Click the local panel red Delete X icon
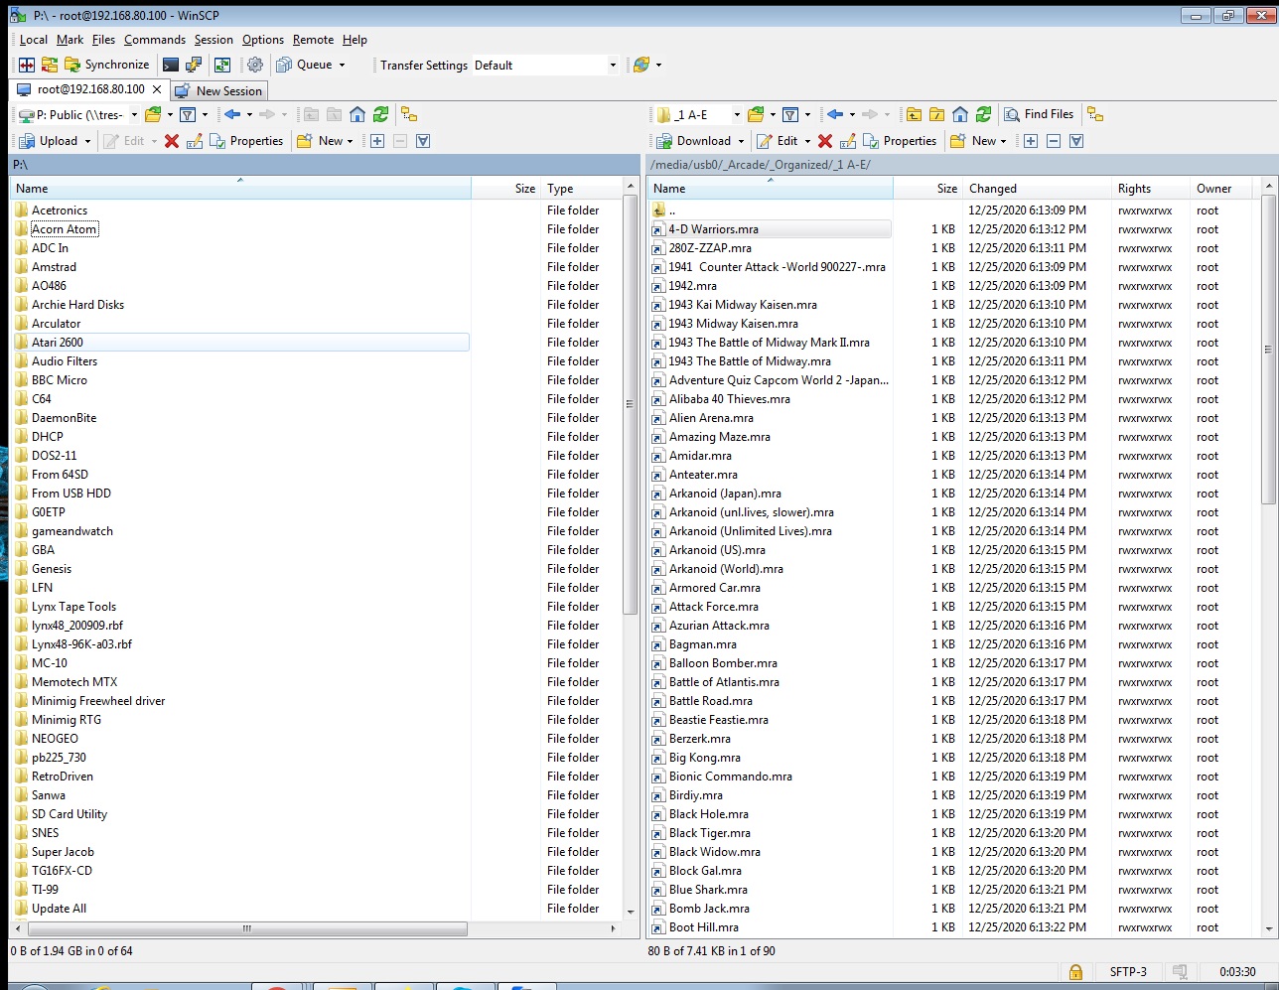The image size is (1279, 990). click(x=172, y=141)
